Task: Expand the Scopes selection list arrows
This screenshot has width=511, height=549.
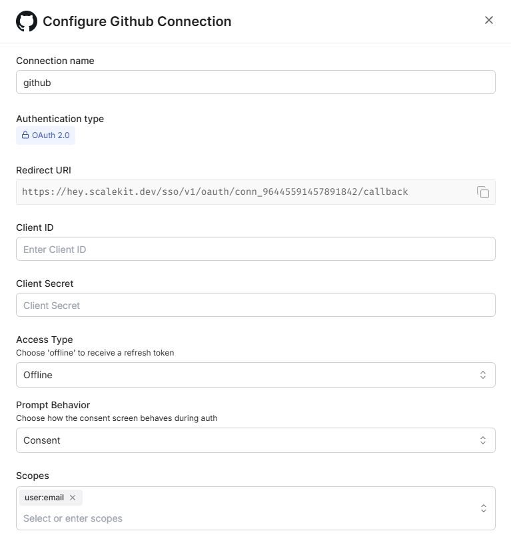Action: (484, 508)
